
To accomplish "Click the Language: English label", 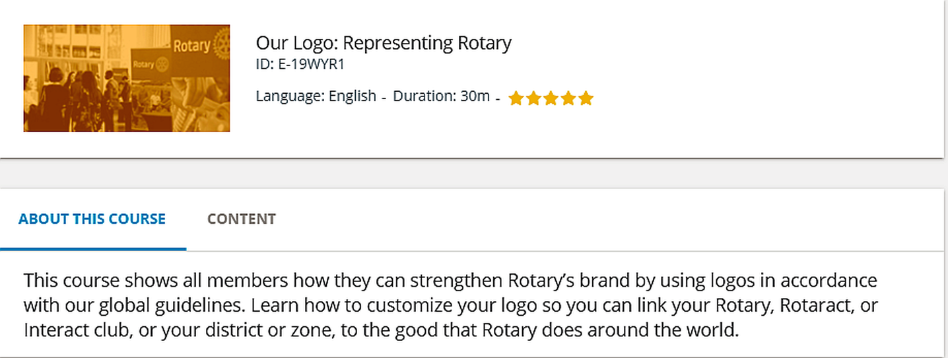I will (x=316, y=96).
